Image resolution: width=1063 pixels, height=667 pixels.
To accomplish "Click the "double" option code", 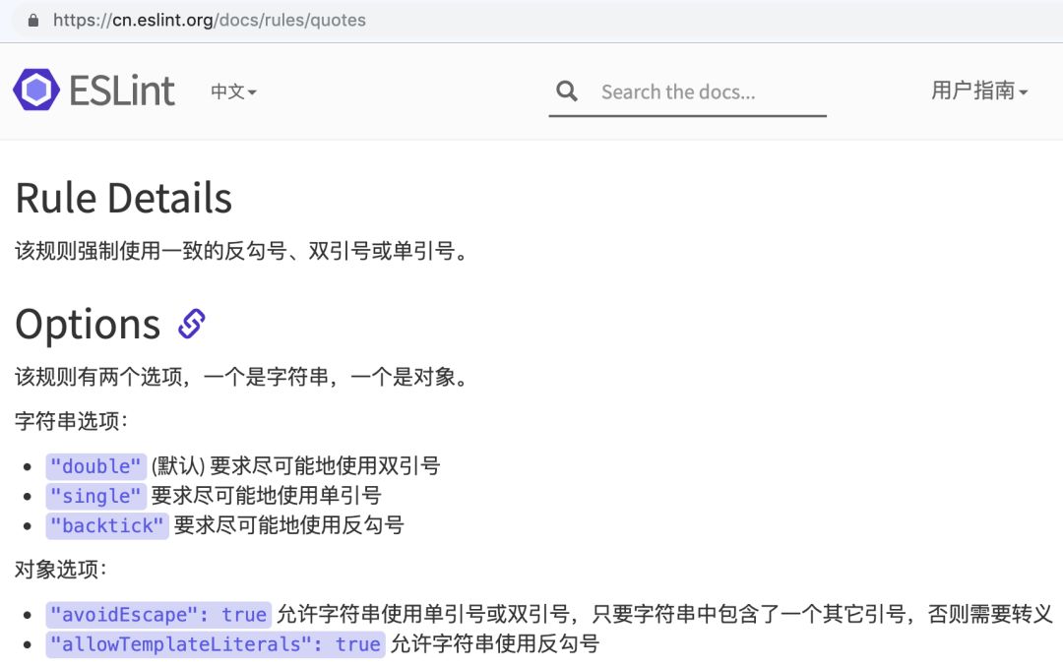I will (95, 466).
